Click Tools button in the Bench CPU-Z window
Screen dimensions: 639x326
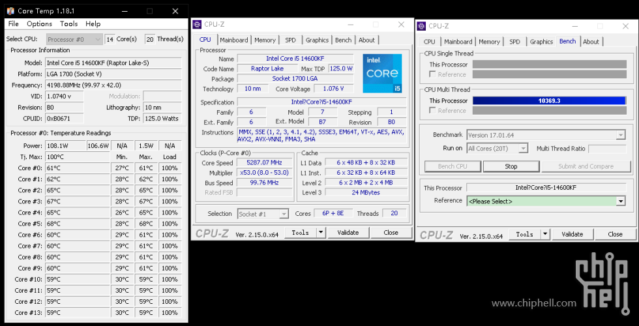pyautogui.click(x=524, y=234)
